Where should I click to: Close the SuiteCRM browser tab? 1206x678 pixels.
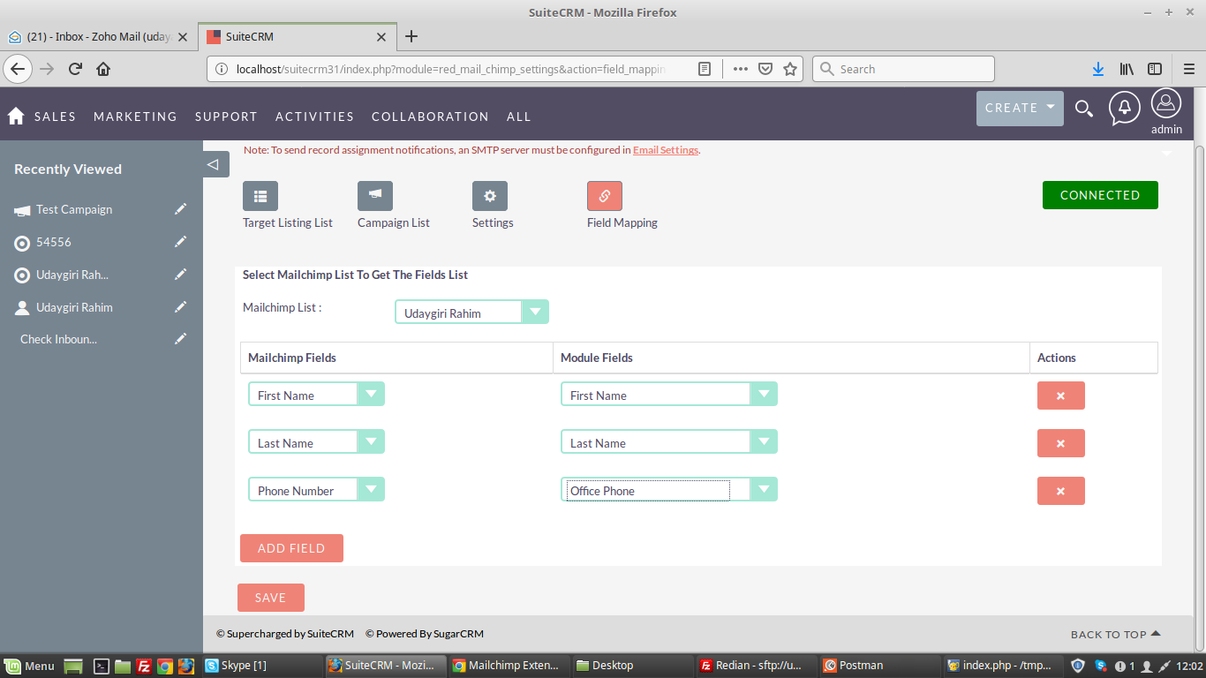pyautogui.click(x=381, y=37)
